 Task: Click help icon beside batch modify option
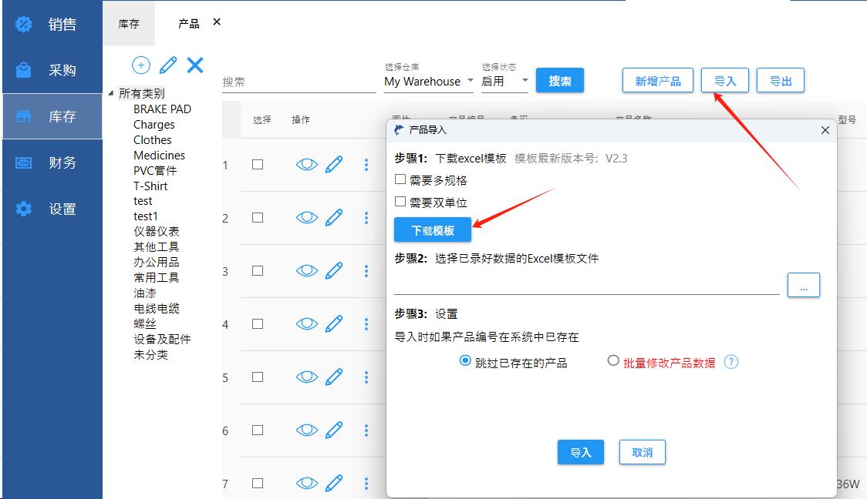click(x=731, y=362)
